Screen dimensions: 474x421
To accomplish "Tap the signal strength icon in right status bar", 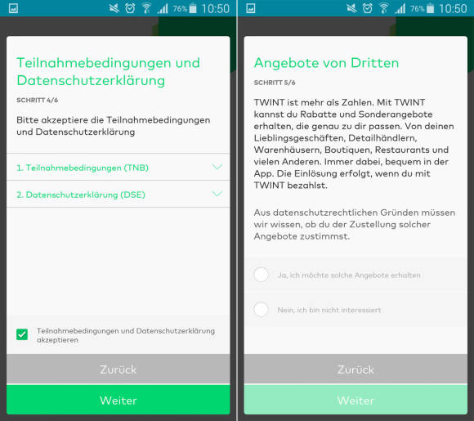I will pyautogui.click(x=400, y=8).
